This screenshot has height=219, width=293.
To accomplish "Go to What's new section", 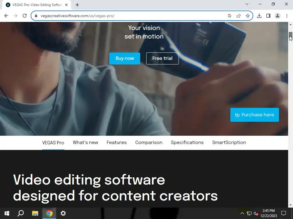I will (85, 143).
